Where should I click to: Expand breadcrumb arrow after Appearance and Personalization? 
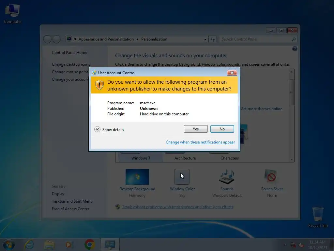[137, 39]
